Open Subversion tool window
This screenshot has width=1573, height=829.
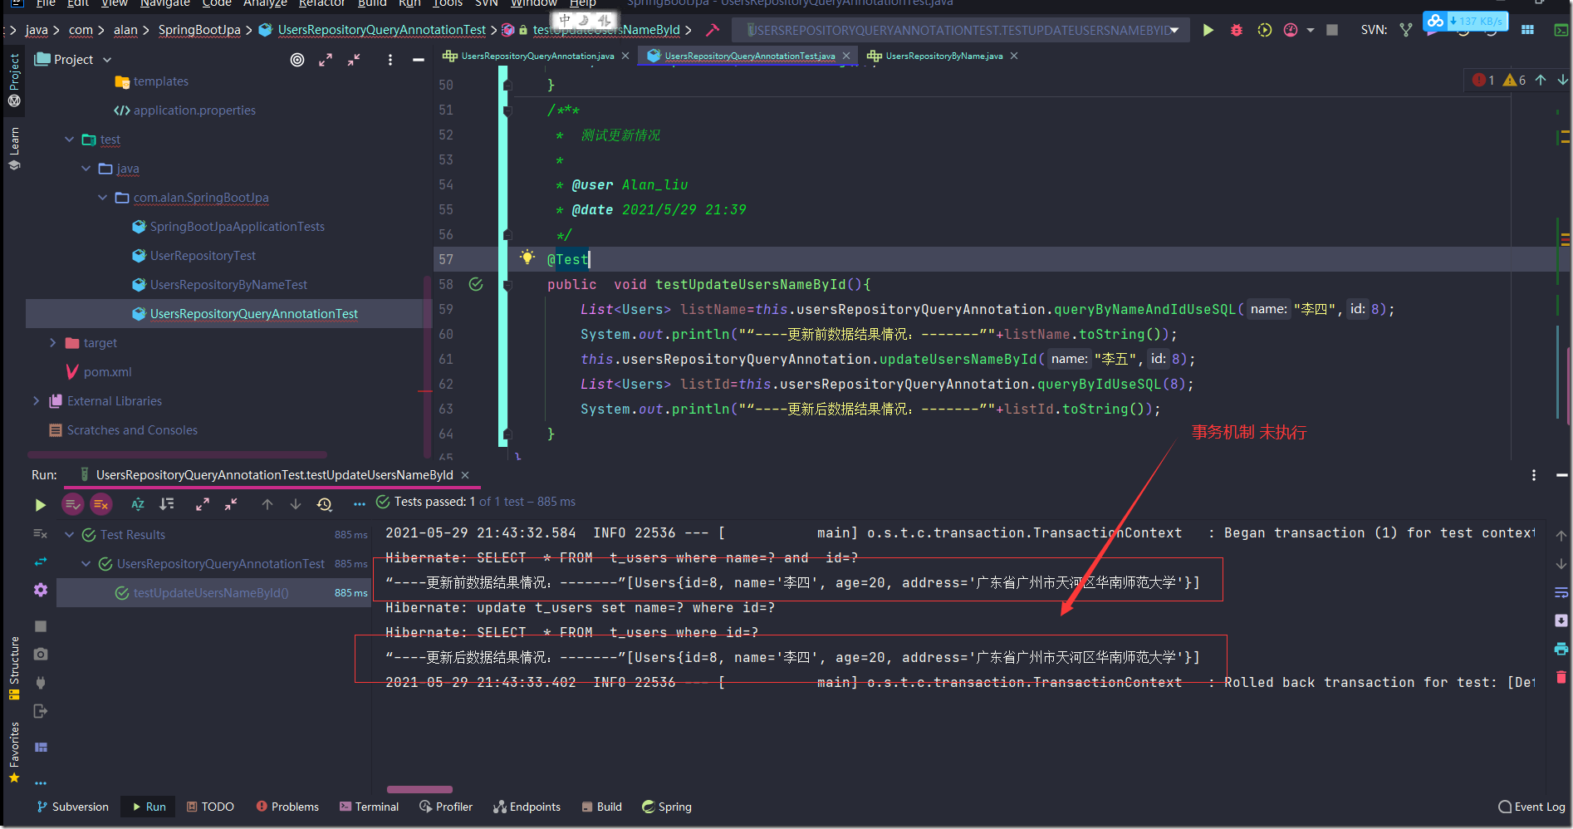pos(72,807)
